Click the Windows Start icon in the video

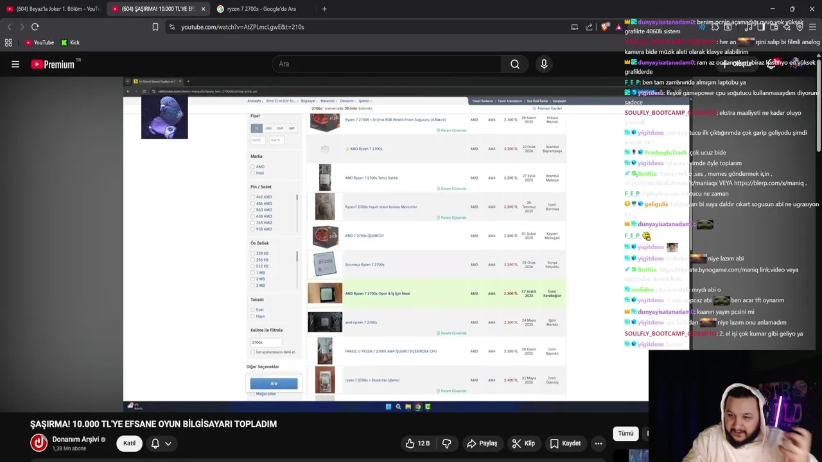pos(388,407)
